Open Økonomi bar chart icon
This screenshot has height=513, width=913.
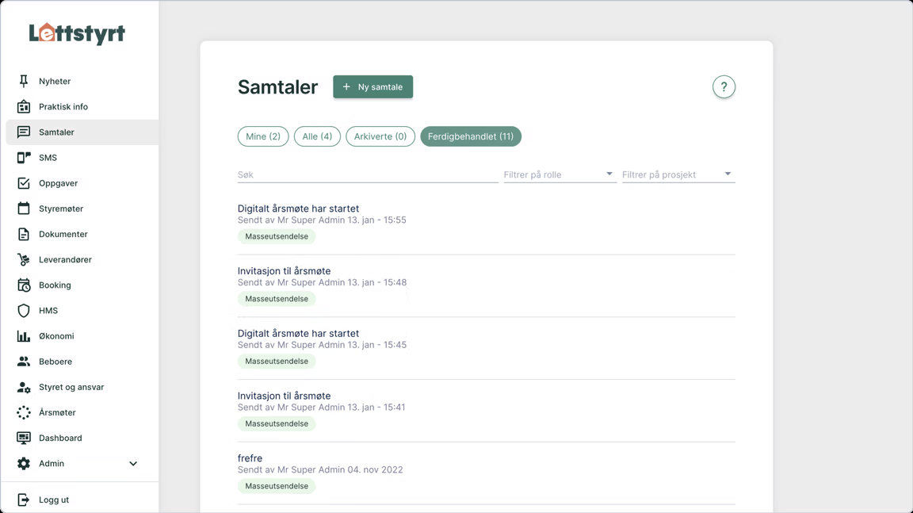click(24, 336)
